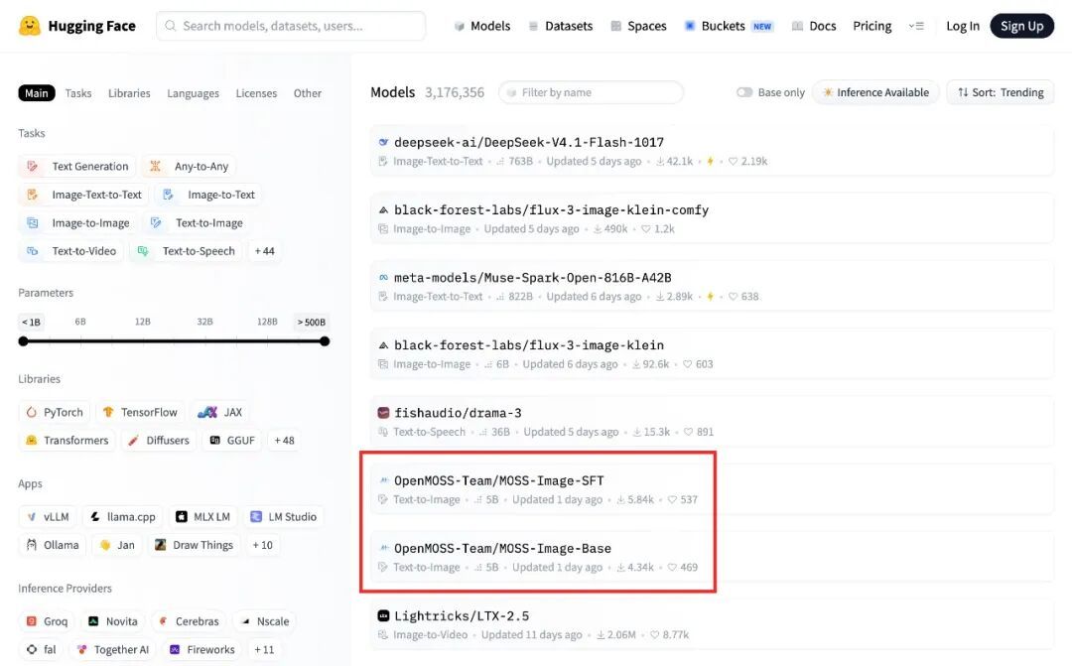Filter by Text Generation task
This screenshot has width=1072, height=666.
click(x=77, y=166)
